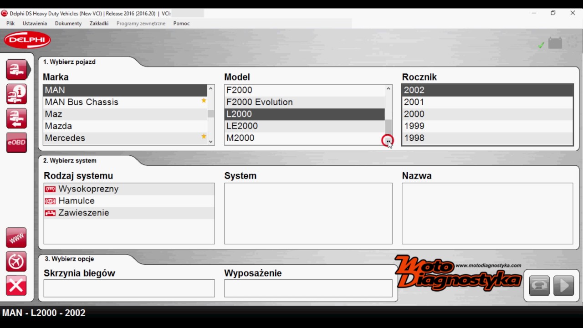Select year 2000 in Rocznik
Viewport: 583px width, 328px height.
tap(487, 114)
